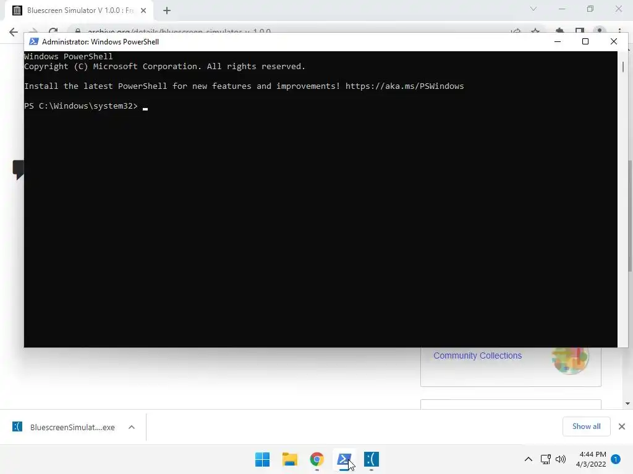This screenshot has width=633, height=474.
Task: Click the Chrome page scrollbar down arrow
Action: [627, 404]
